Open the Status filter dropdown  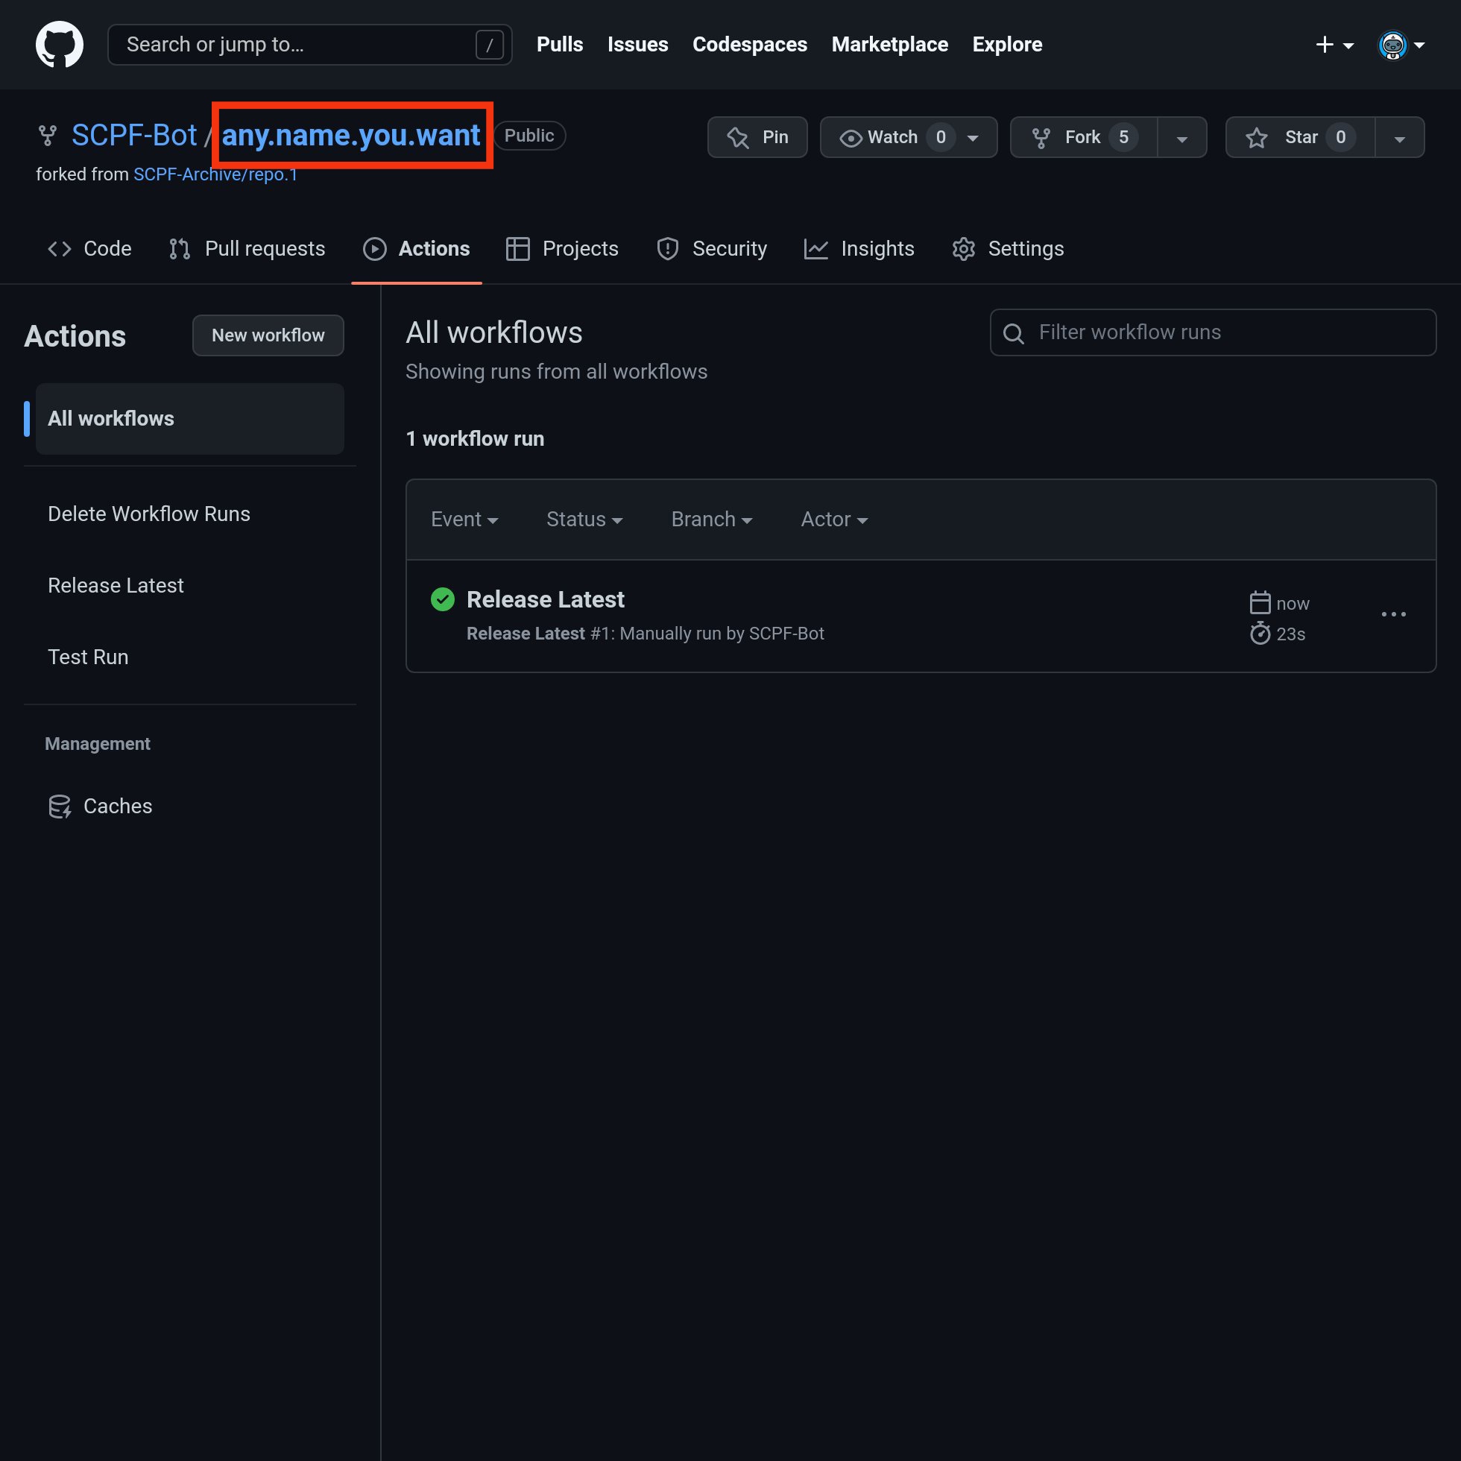tap(584, 520)
